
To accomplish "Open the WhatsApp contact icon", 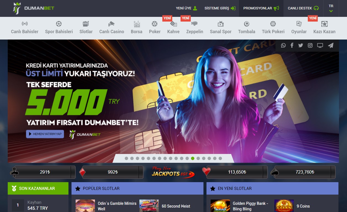I will [283, 45].
